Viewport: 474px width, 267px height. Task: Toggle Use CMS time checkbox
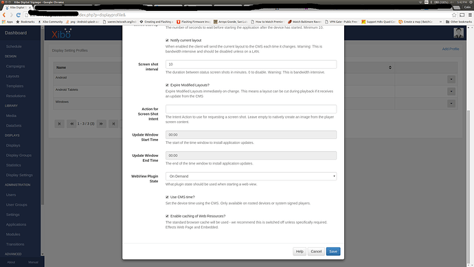click(x=167, y=197)
